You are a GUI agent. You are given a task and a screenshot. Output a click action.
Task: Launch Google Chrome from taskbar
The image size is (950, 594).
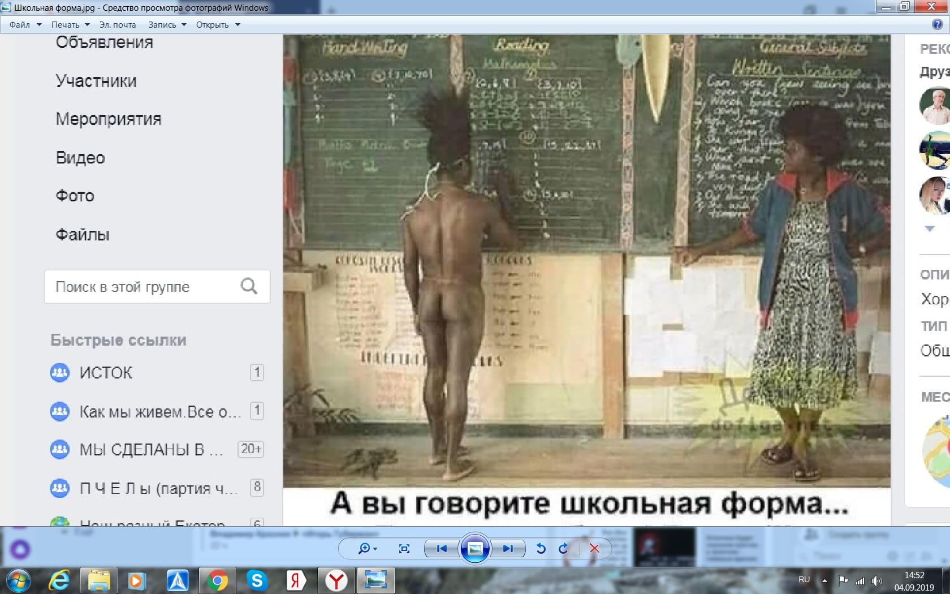coord(217,580)
